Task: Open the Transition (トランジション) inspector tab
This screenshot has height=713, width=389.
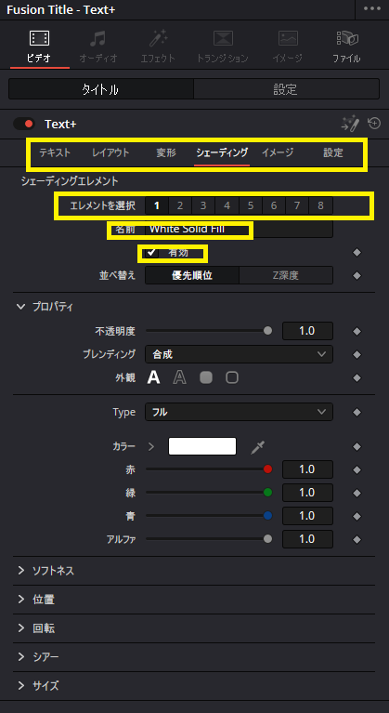Action: 223,46
